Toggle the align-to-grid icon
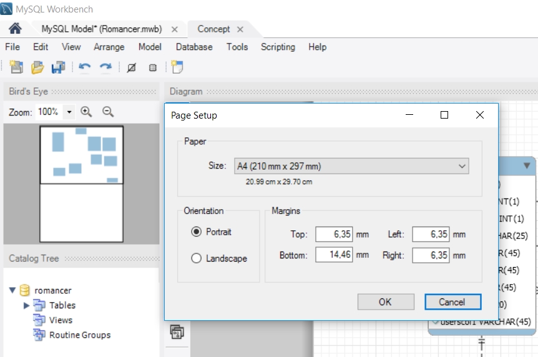The height and width of the screenshot is (357, 538). click(x=153, y=67)
